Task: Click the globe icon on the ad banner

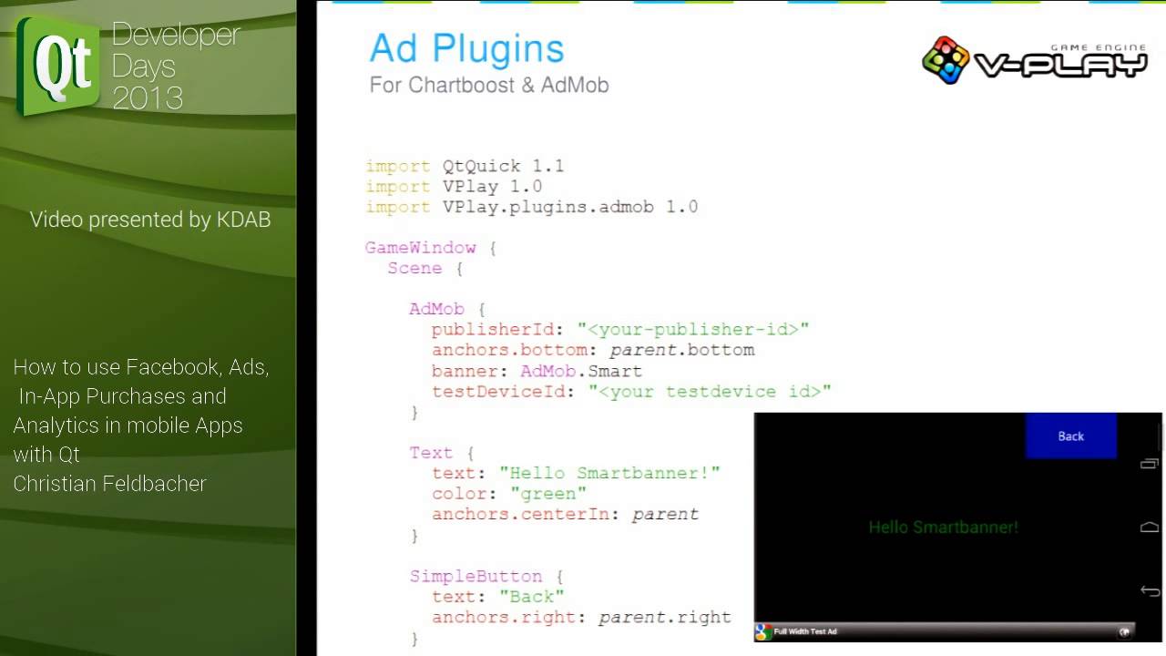Action: coord(1125,631)
